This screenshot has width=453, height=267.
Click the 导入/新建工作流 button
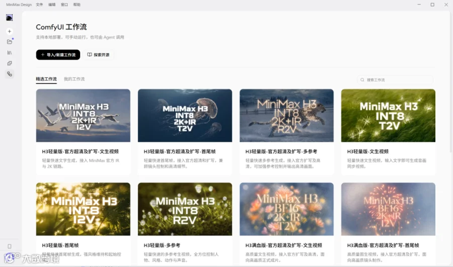58,54
